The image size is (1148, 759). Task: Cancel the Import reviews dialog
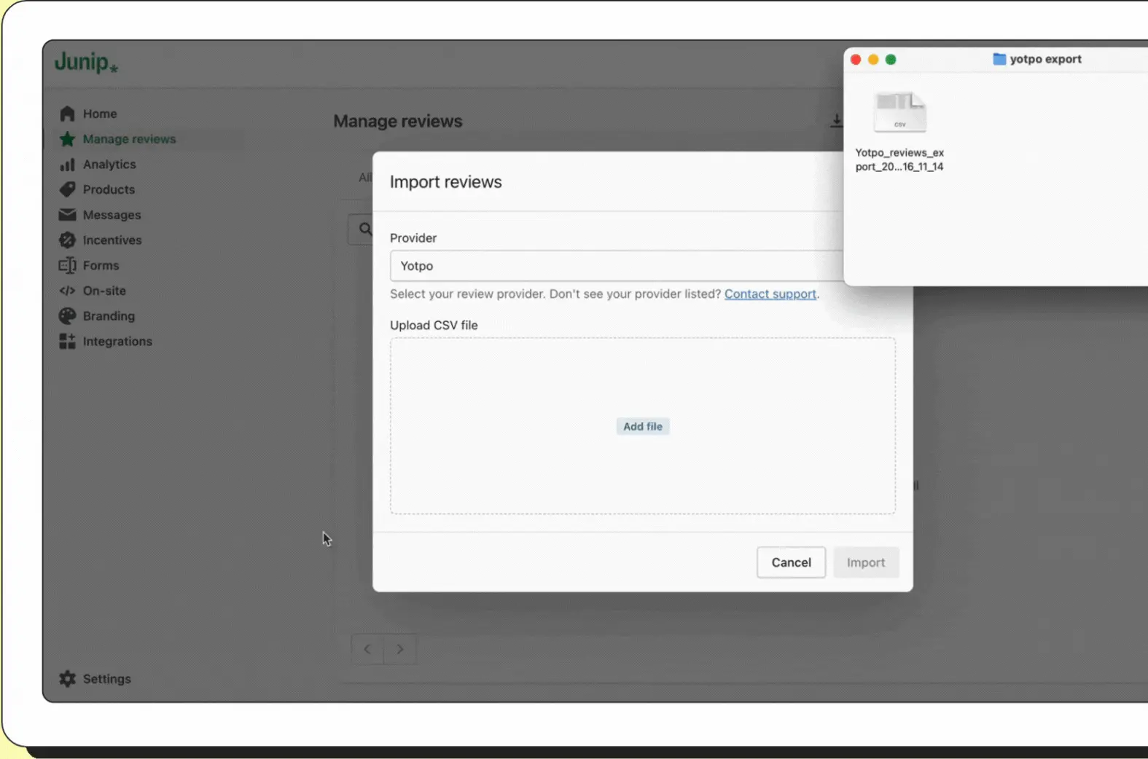(791, 562)
